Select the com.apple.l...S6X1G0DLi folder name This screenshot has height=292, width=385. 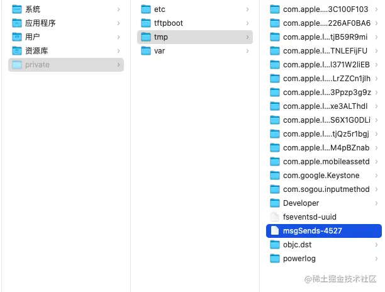326,120
